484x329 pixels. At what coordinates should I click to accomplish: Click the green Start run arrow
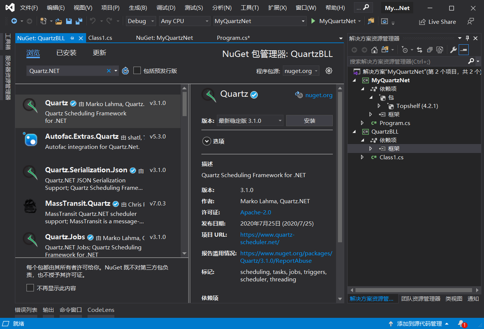(x=313, y=21)
